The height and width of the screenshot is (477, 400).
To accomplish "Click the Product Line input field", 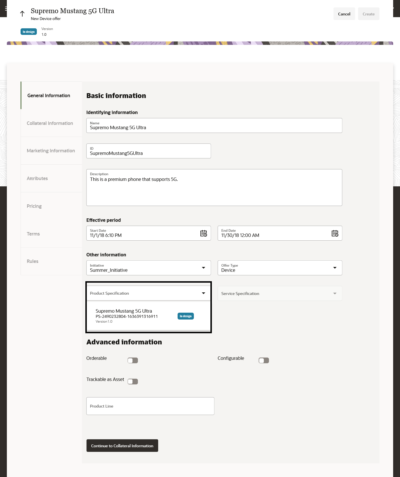I will click(x=150, y=406).
